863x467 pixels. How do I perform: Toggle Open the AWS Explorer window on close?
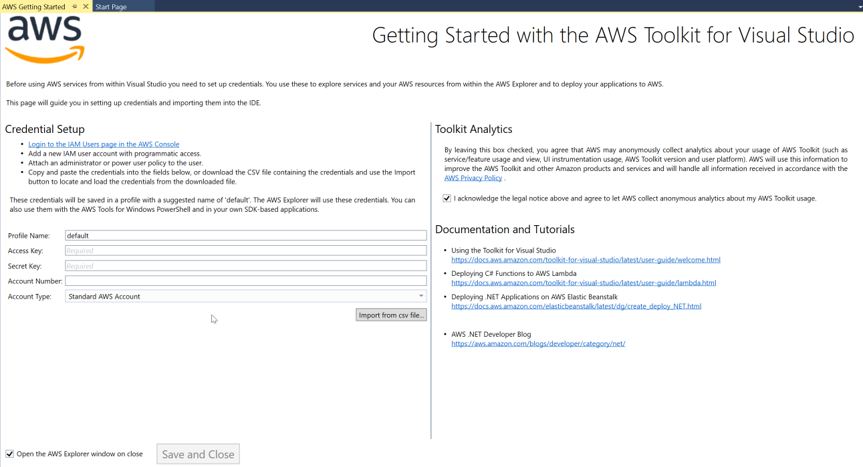pyautogui.click(x=9, y=454)
